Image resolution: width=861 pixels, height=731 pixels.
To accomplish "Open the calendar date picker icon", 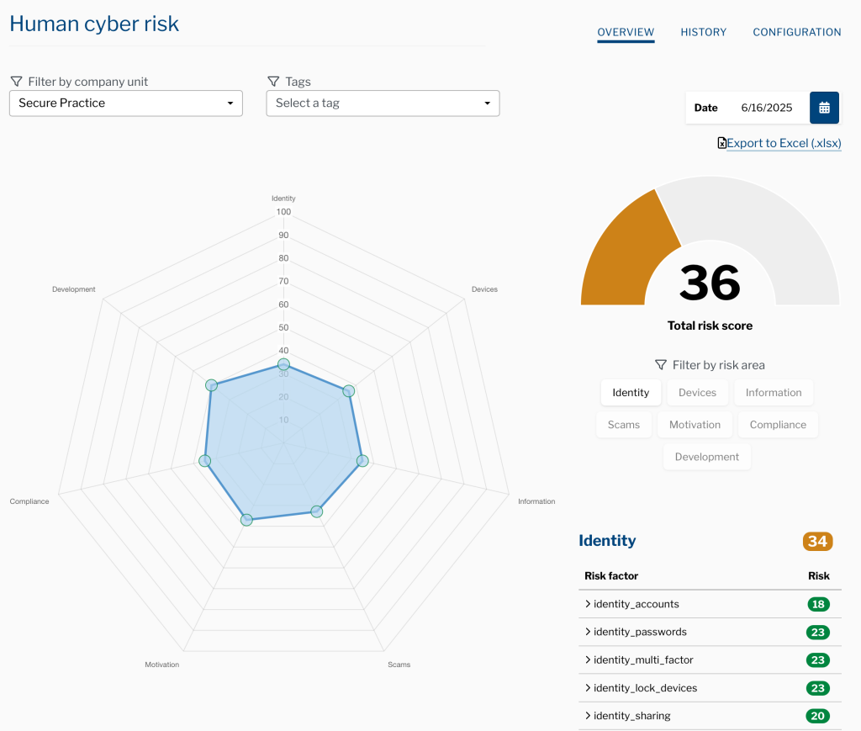I will (824, 108).
